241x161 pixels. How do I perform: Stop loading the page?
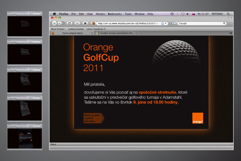tap(77, 23)
